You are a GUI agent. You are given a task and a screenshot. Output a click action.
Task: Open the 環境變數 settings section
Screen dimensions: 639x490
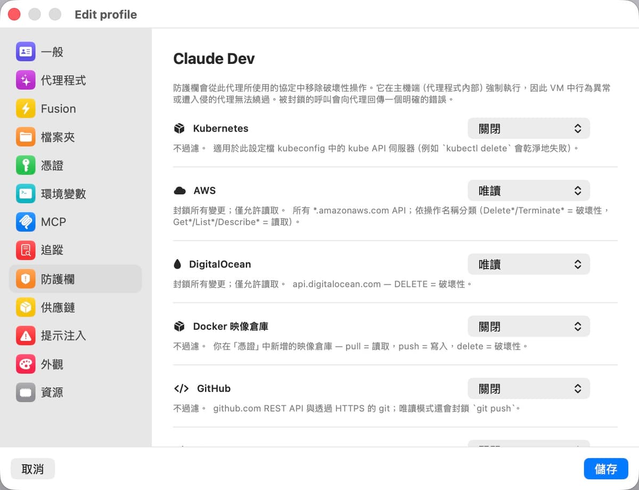pos(76,194)
